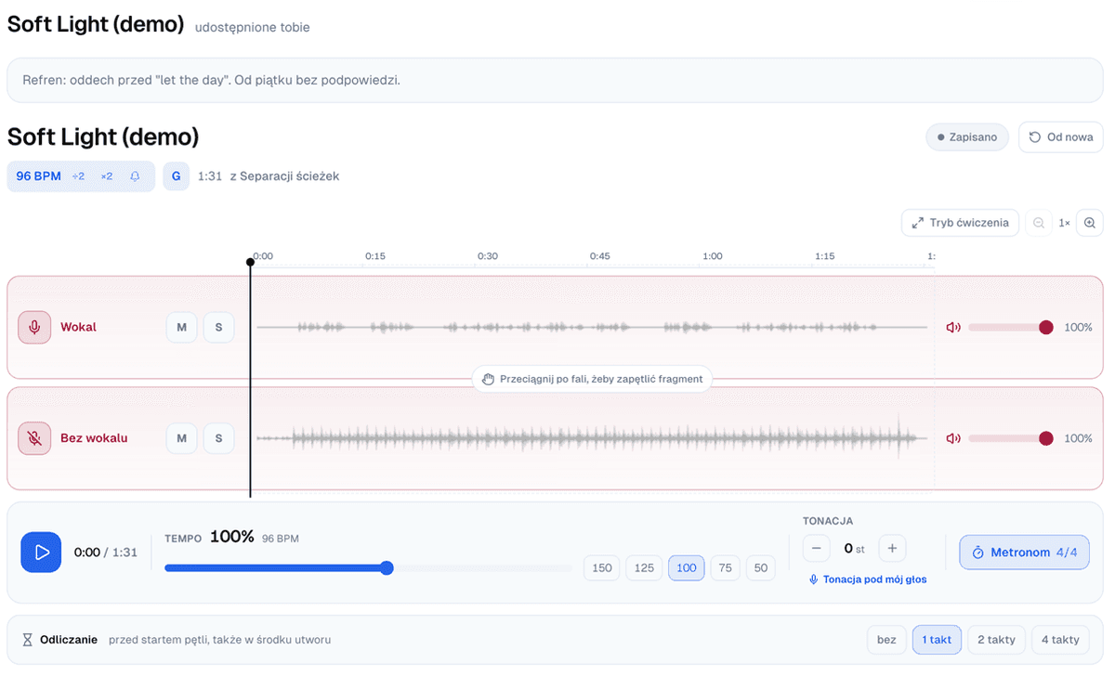The image size is (1115, 676).
Task: Start playback with the blue play button
Action: [x=41, y=552]
